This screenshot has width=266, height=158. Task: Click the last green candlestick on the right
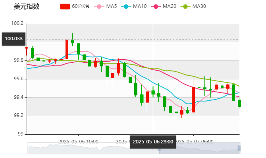pos(239,103)
